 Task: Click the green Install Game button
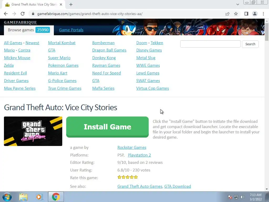click(x=107, y=127)
